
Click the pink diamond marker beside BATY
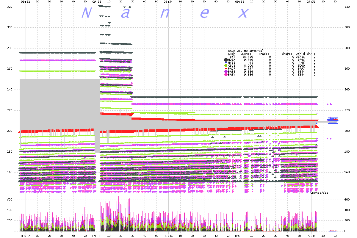coord(226,74)
